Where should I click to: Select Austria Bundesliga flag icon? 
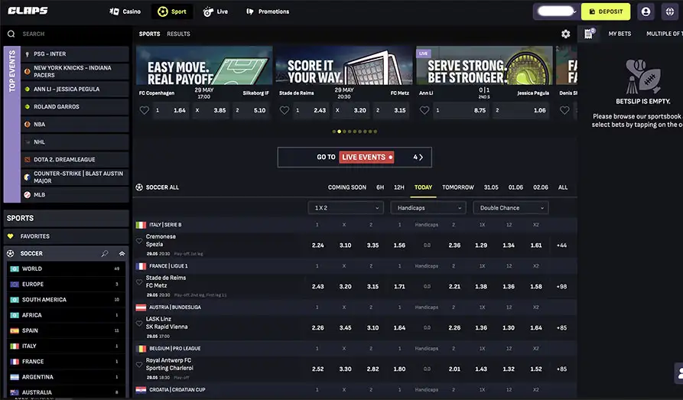141,307
